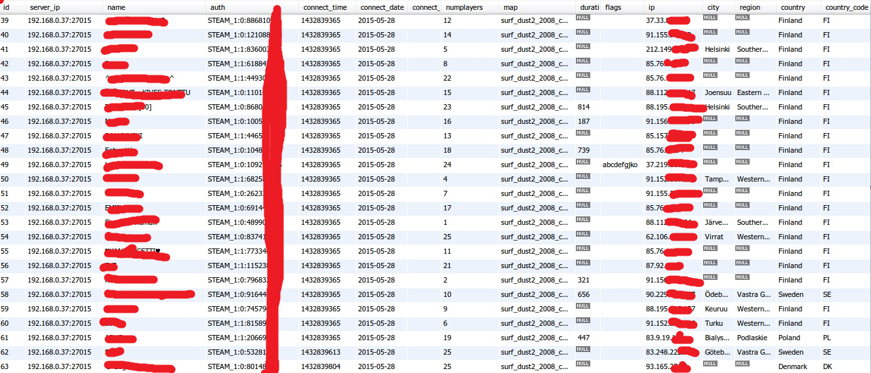This screenshot has width=871, height=373.
Task: Select Helsinki city cell in row 41
Action: click(717, 49)
